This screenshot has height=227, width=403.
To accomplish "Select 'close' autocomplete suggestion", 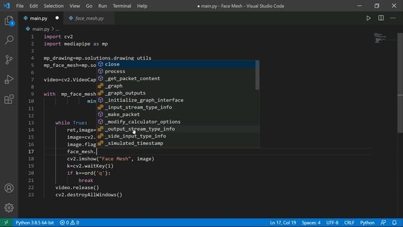I will coord(176,64).
